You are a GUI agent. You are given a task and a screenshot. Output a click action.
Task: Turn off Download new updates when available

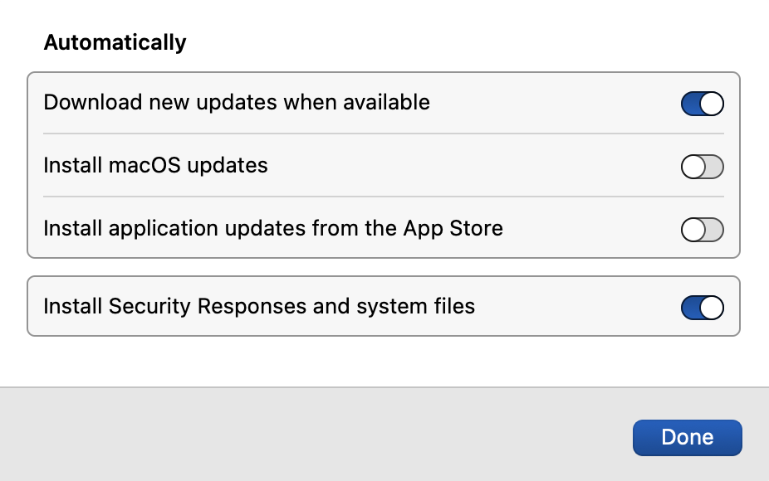point(702,104)
